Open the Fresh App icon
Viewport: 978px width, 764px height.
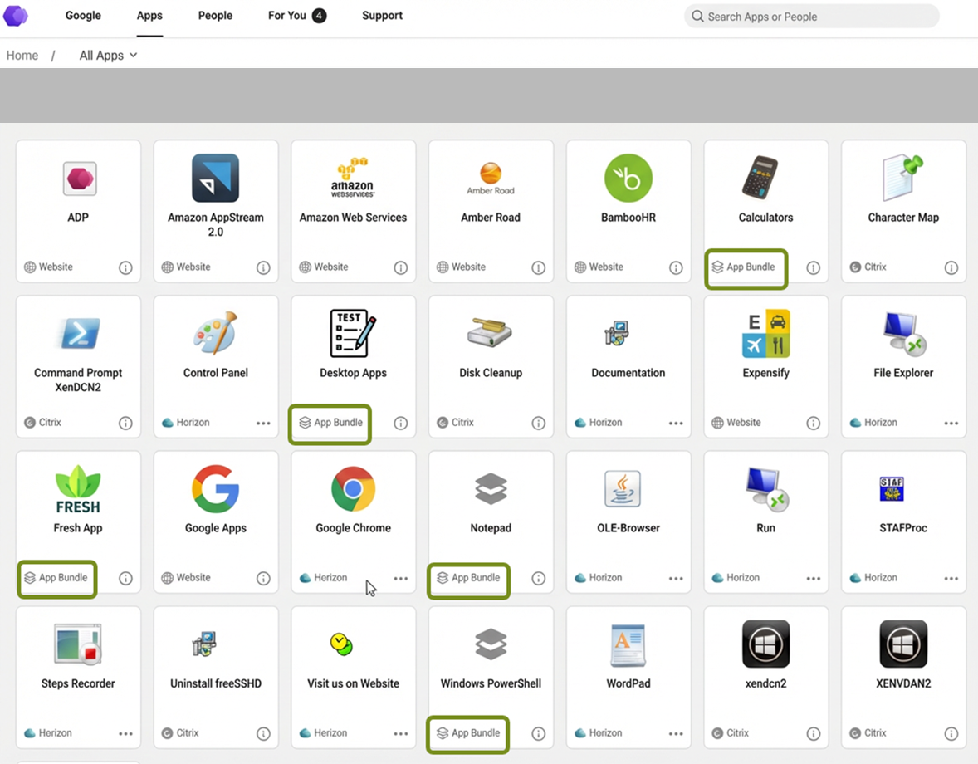(x=78, y=489)
